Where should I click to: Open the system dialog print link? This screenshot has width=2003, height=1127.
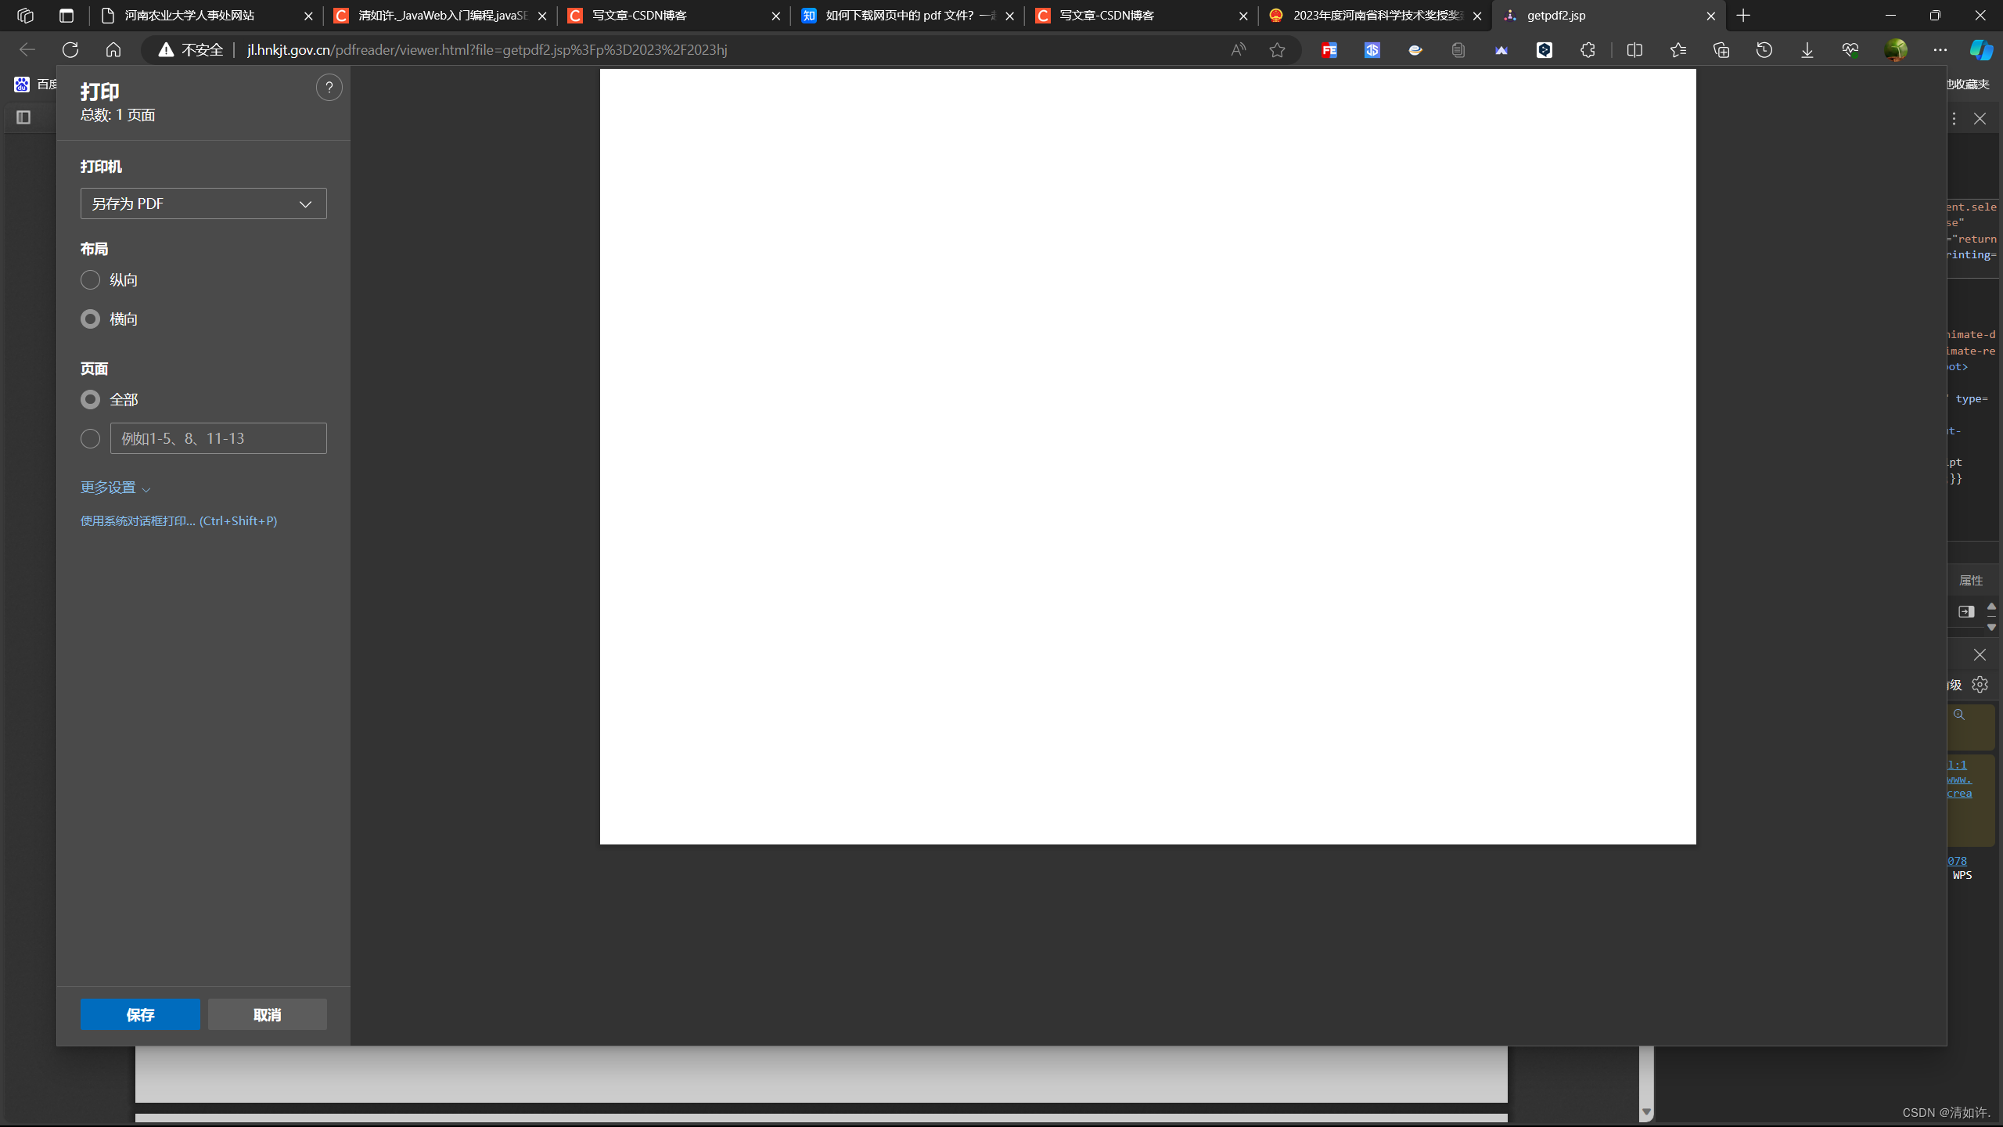tap(178, 521)
